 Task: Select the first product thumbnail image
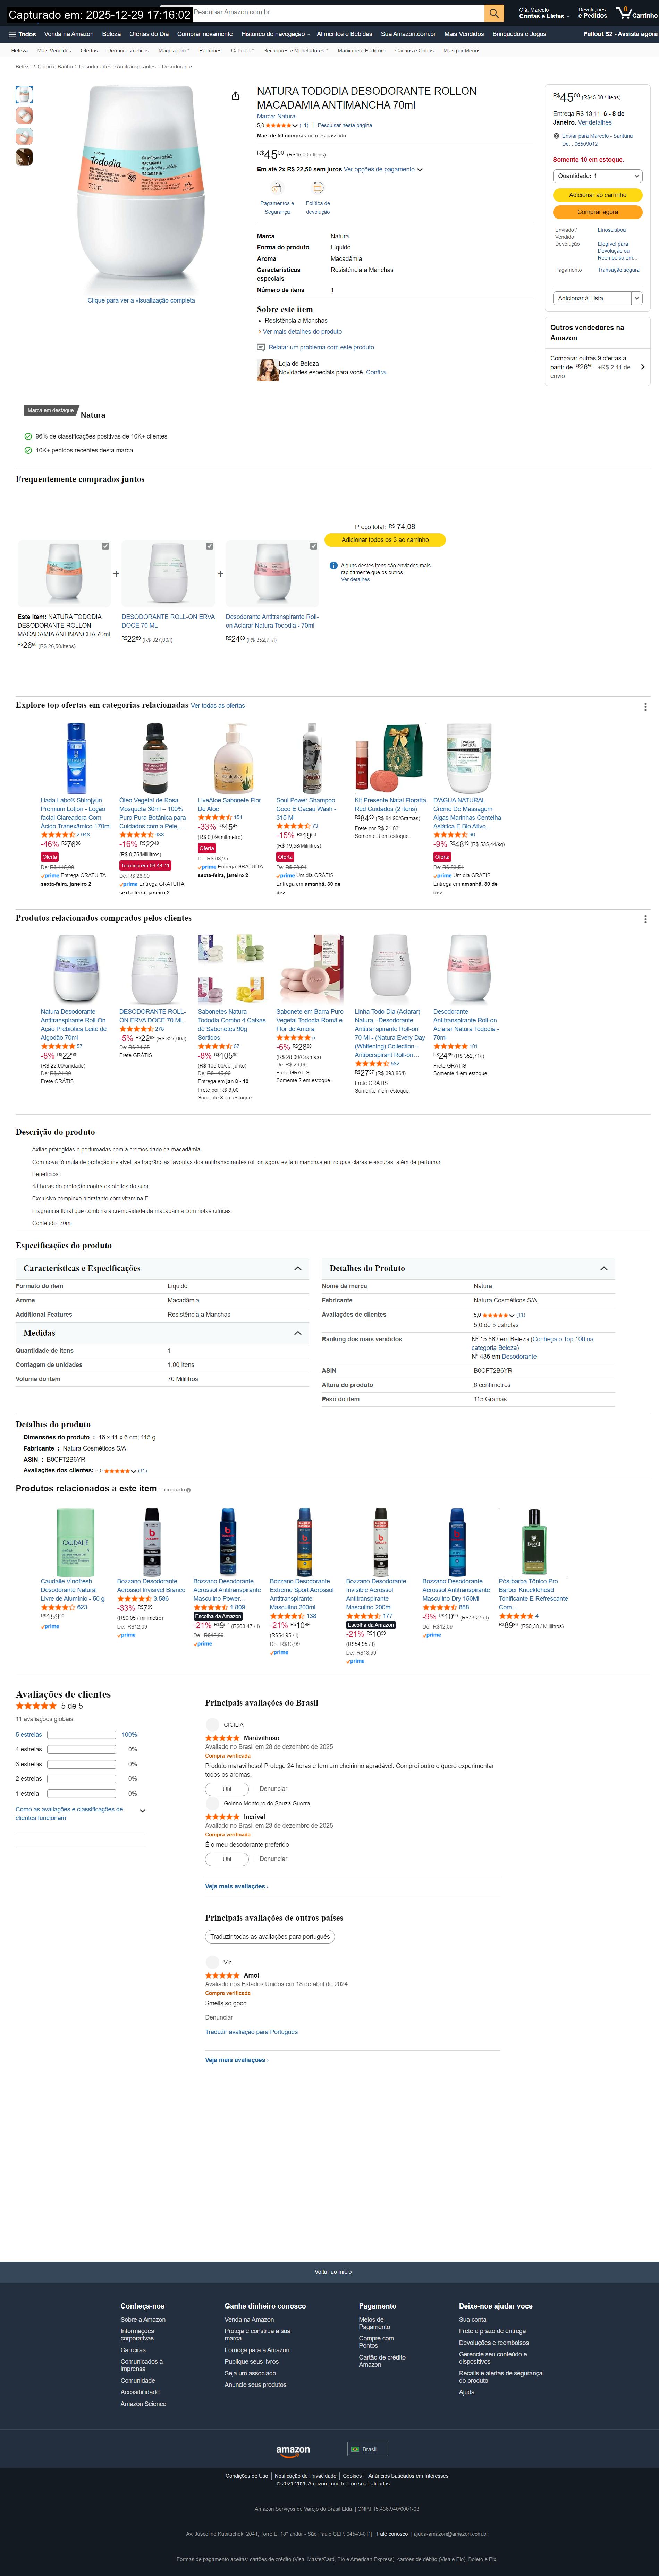click(24, 95)
